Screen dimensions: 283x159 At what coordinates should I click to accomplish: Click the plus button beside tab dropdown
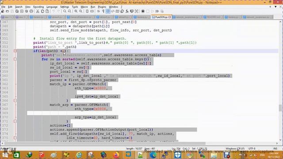(270, 7)
